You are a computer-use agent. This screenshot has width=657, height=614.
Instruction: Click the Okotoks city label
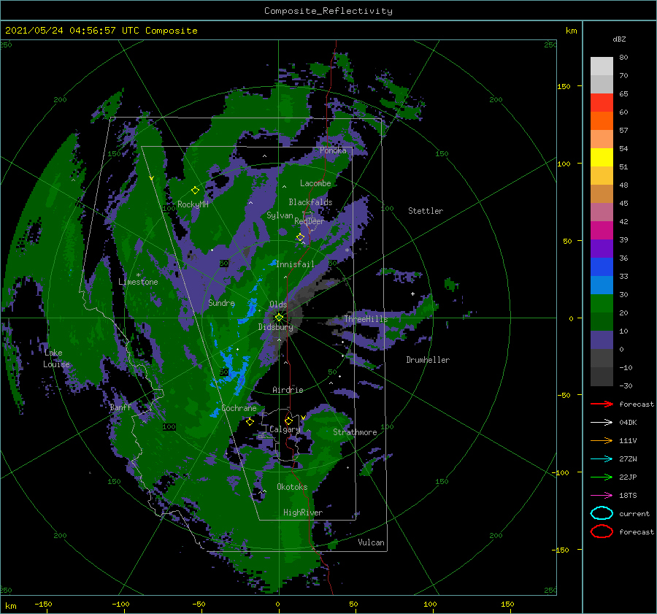click(x=292, y=487)
